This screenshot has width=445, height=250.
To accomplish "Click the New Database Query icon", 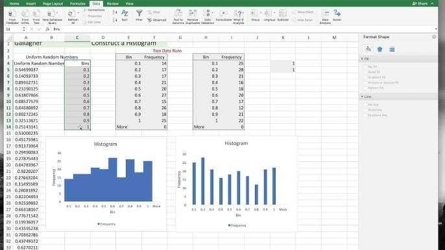I will pyautogui.click(x=51, y=14).
